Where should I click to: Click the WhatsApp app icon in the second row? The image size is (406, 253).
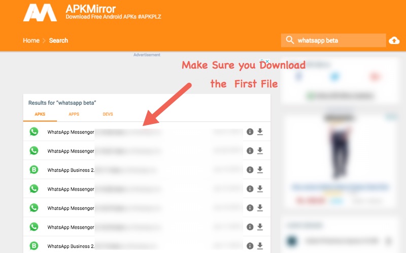coord(34,150)
